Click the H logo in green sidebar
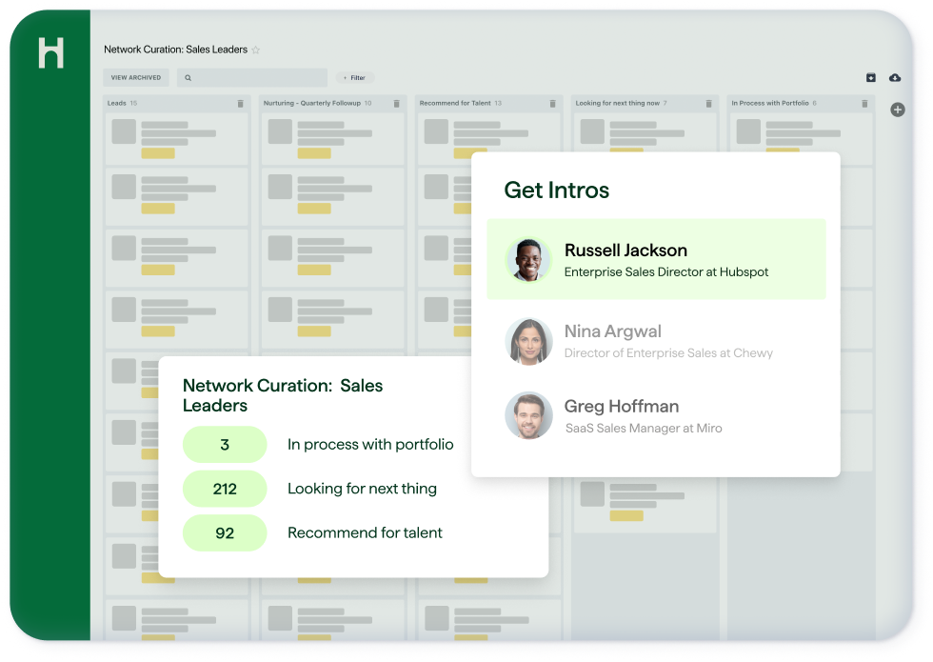This screenshot has height=662, width=933. point(51,53)
